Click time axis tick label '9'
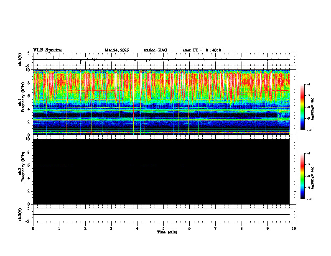The height and width of the screenshot is (256, 331). [267, 228]
